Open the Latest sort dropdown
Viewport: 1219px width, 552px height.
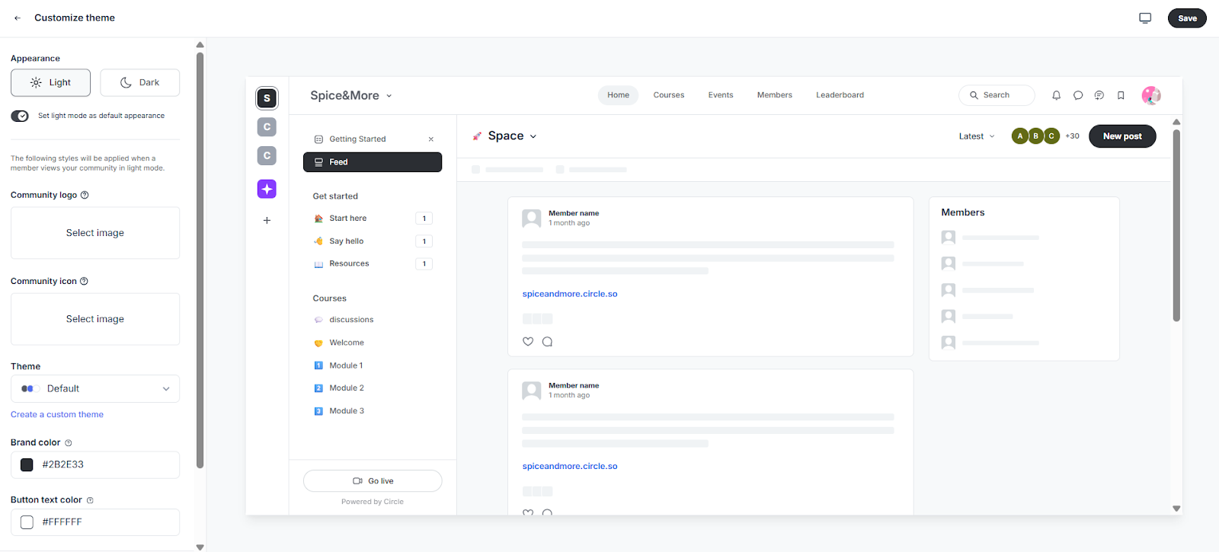(977, 136)
